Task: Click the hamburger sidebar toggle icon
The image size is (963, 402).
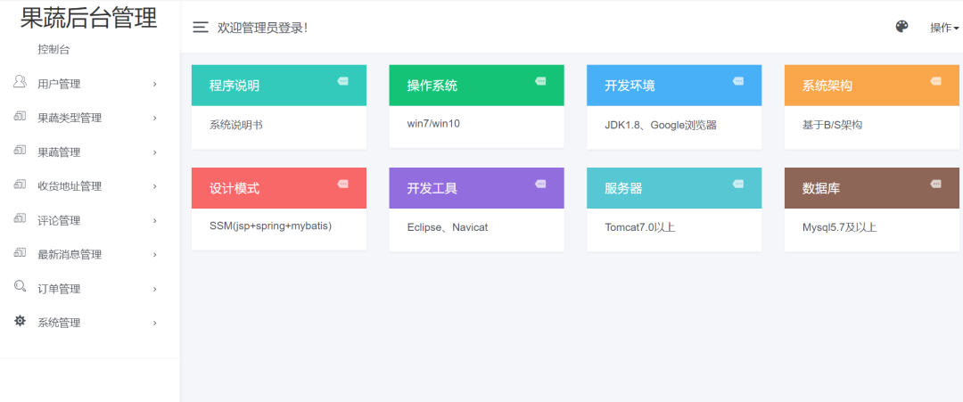Action: tap(201, 28)
